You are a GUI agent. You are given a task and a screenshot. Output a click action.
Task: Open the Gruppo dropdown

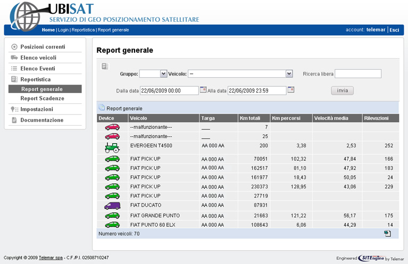coord(153,74)
